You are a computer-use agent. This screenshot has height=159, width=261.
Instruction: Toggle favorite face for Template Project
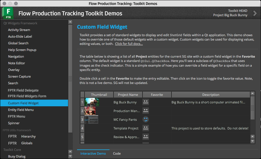(146, 128)
